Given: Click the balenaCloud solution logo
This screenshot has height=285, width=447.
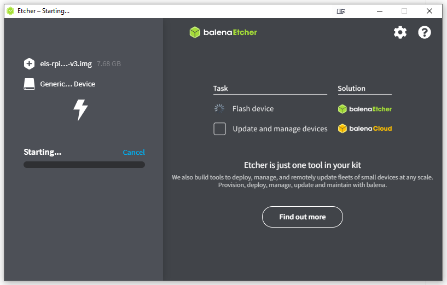Looking at the screenshot, I should [365, 129].
